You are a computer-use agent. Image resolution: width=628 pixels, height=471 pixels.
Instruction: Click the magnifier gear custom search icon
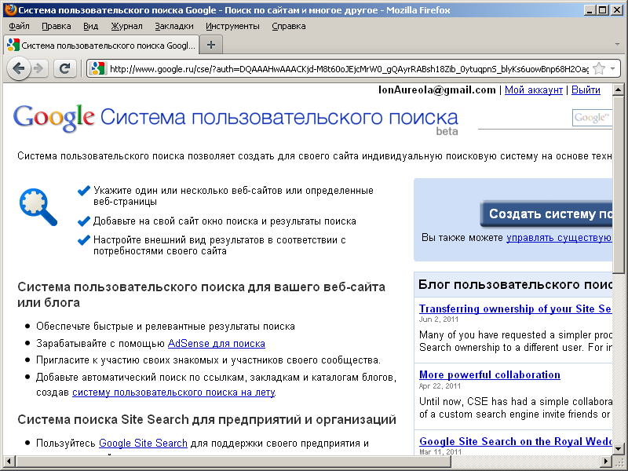click(x=38, y=206)
